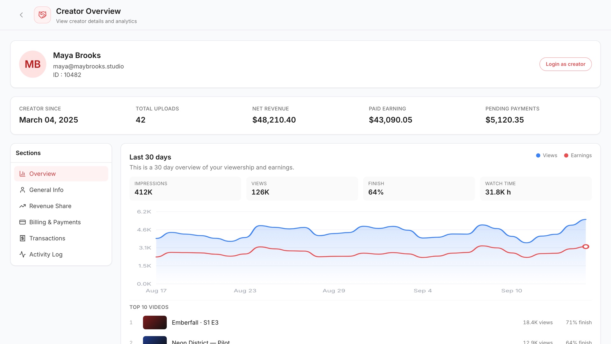Click the MB avatar circle
The image size is (611, 344).
tap(32, 64)
